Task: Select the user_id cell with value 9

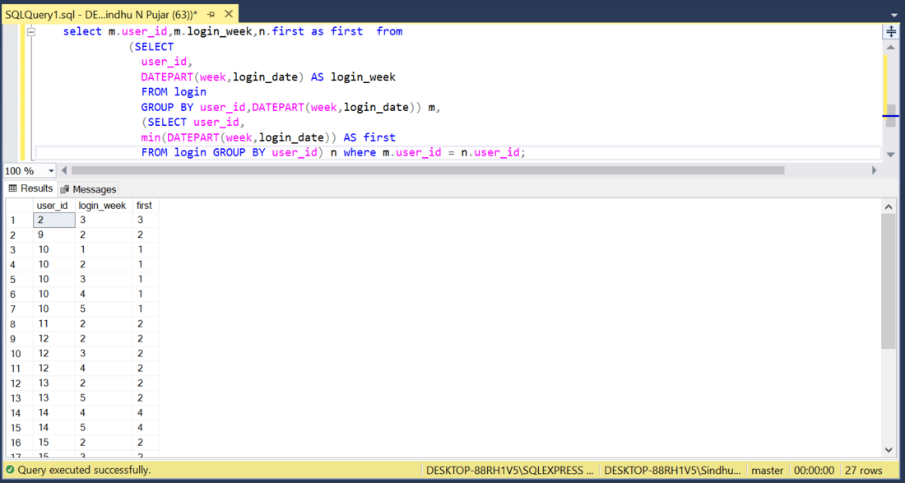Action: (54, 235)
